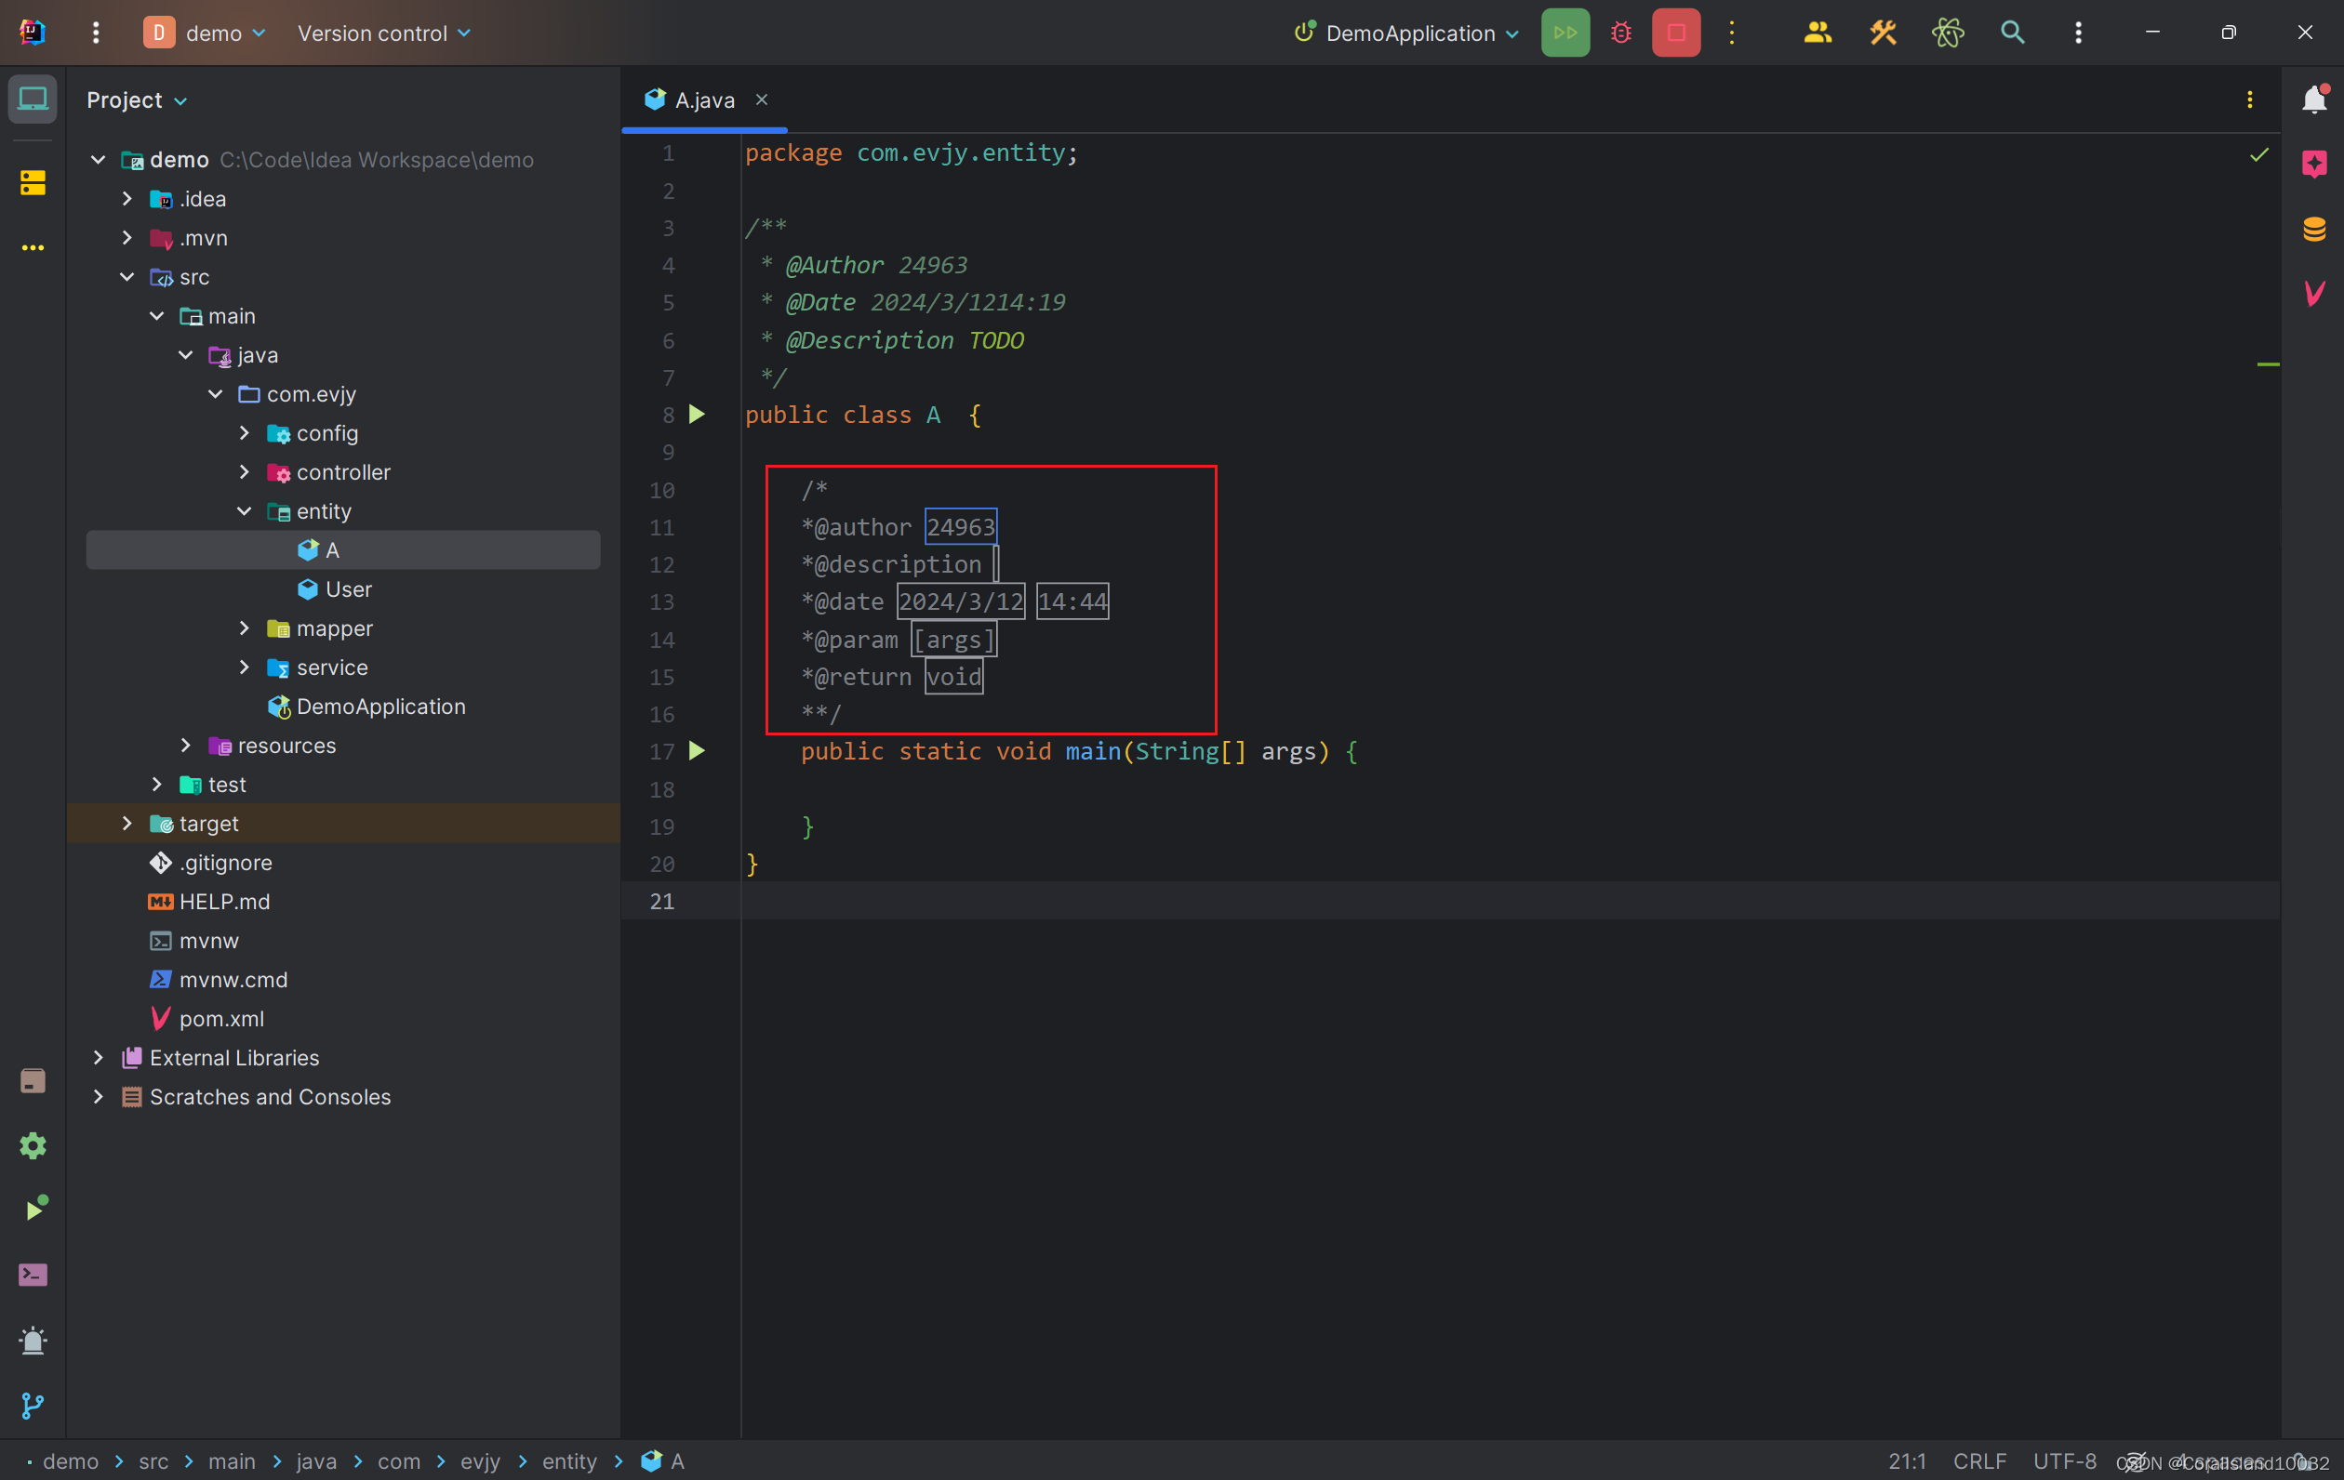Open the build tools hammer-wrench icon

pyautogui.click(x=1883, y=33)
